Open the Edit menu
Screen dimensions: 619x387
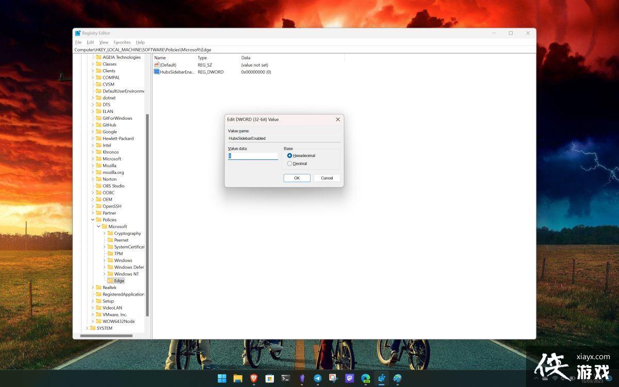click(x=90, y=42)
